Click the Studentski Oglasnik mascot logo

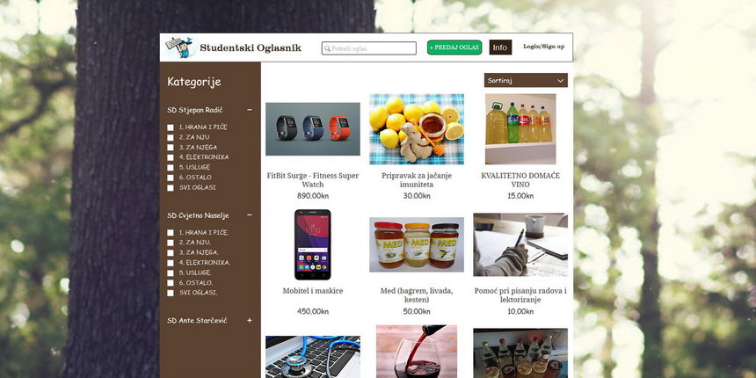[x=181, y=47]
